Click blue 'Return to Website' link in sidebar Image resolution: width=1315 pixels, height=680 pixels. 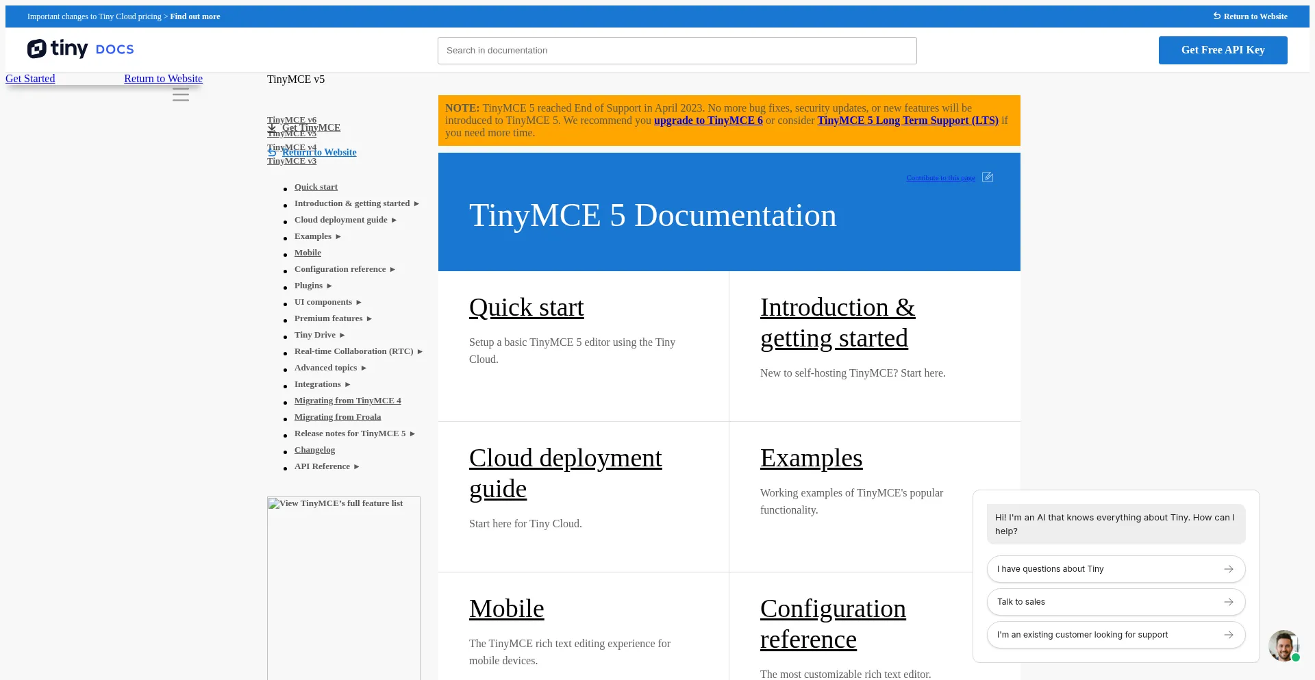coord(319,153)
